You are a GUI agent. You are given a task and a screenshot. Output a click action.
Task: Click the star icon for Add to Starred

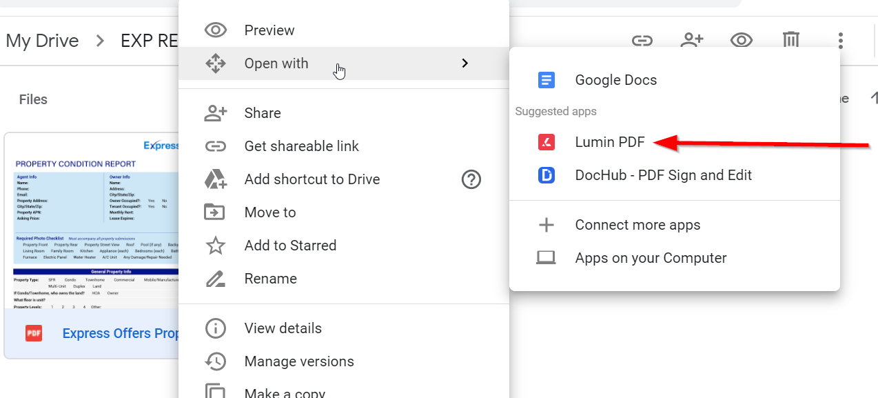coord(216,246)
